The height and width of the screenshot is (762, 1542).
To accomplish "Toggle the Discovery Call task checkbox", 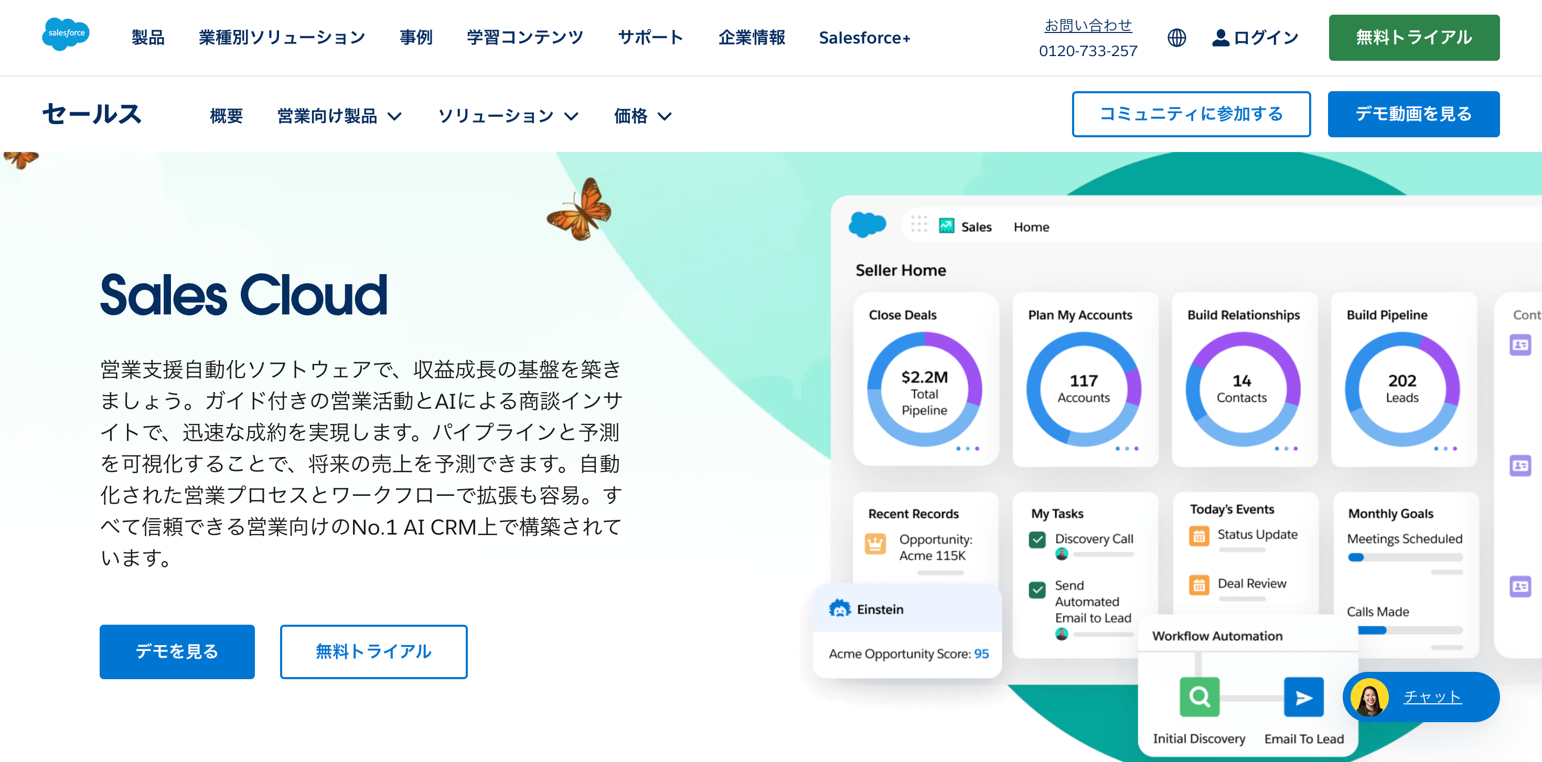I will coord(1037,539).
